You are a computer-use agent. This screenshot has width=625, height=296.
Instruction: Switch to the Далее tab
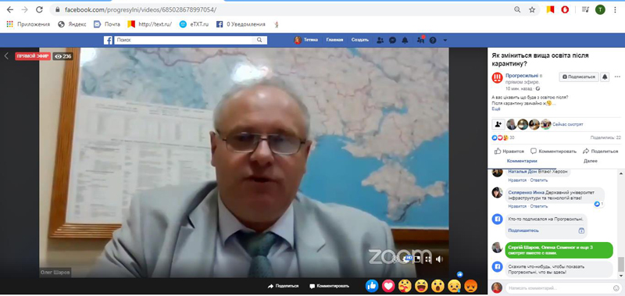591,161
